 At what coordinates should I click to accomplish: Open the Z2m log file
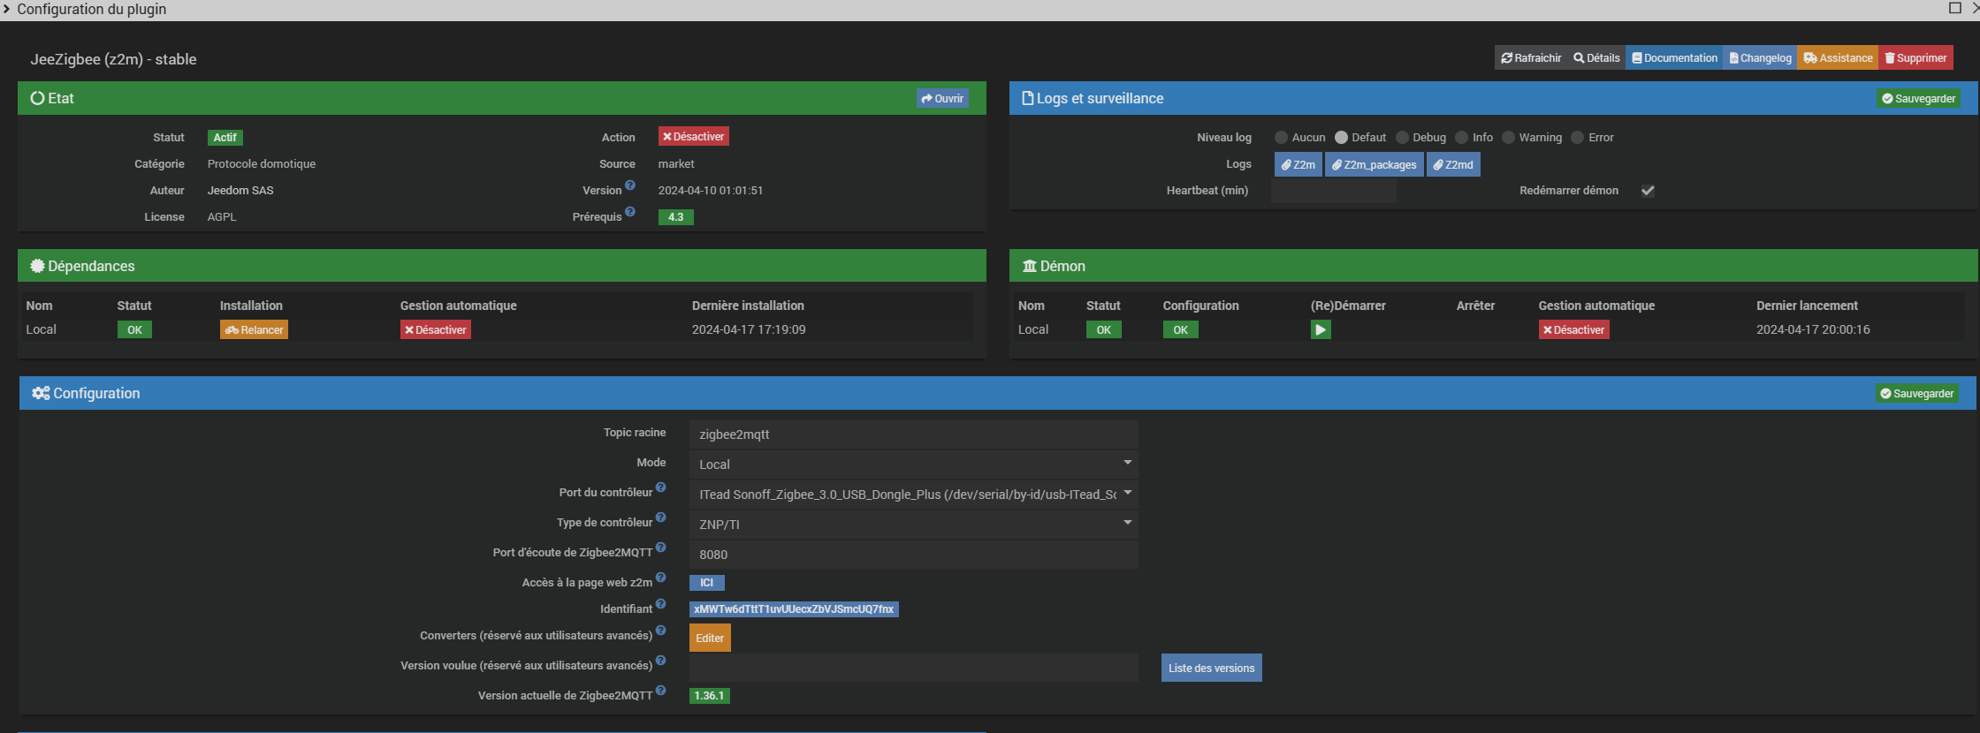click(1298, 164)
